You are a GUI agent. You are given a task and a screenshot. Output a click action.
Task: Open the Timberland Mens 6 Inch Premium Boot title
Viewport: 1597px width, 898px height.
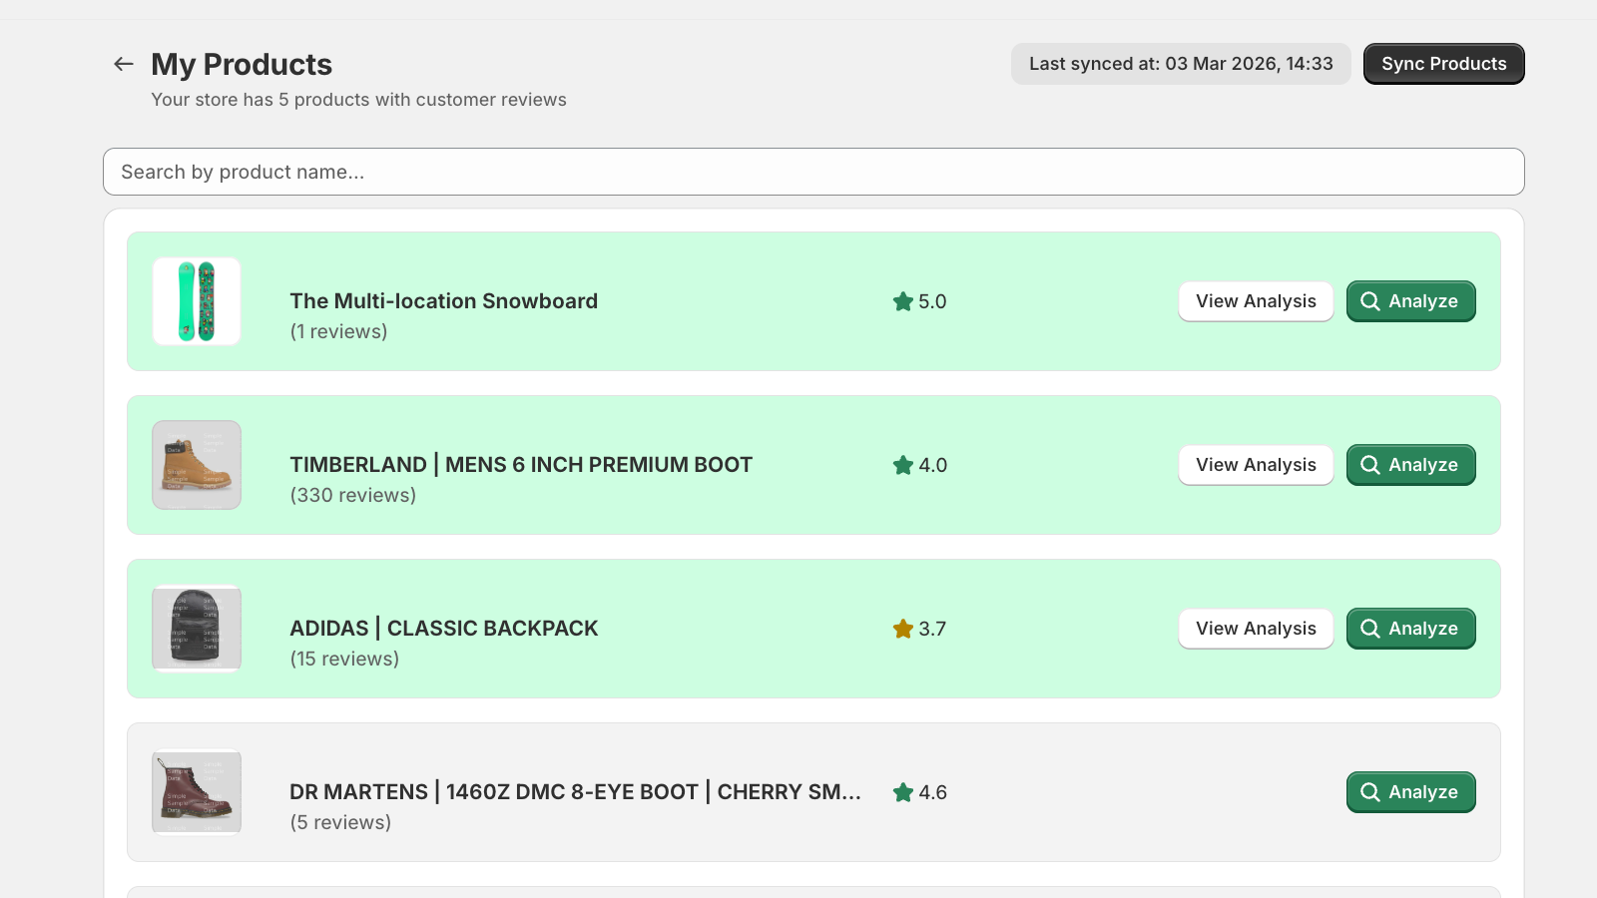[x=521, y=465]
